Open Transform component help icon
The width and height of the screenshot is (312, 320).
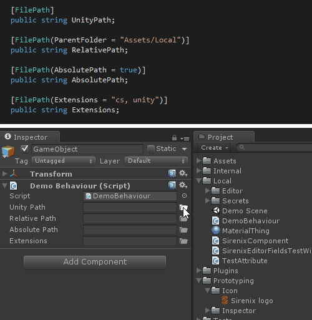pos(172,173)
